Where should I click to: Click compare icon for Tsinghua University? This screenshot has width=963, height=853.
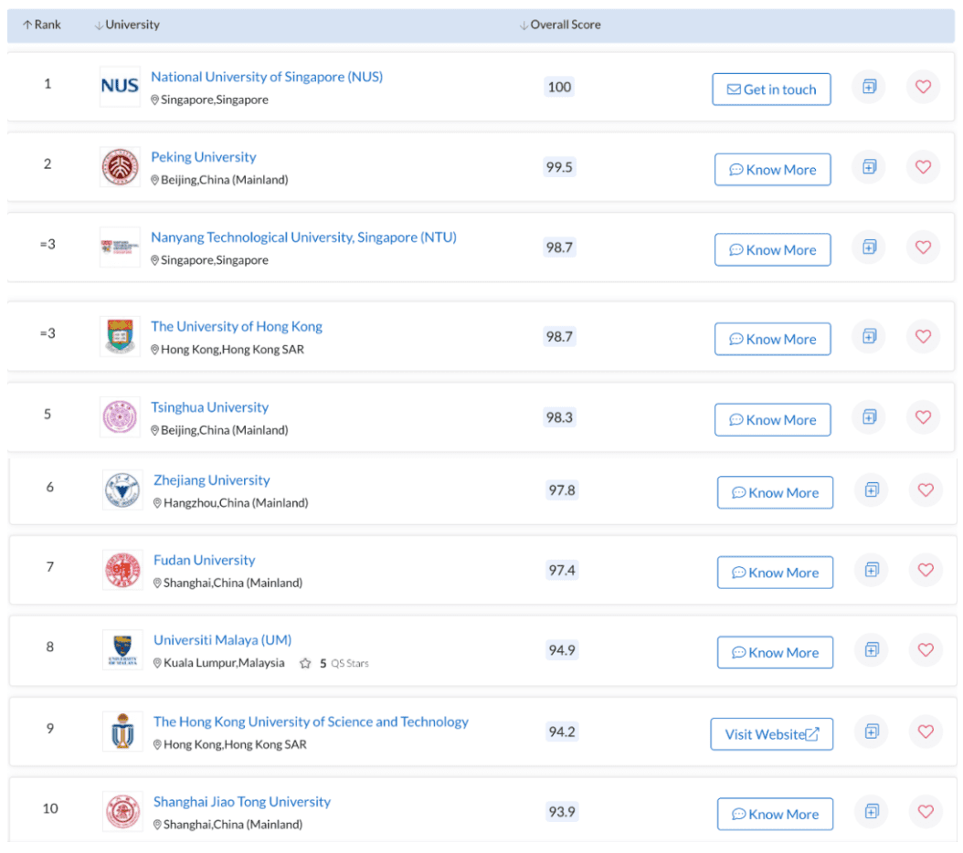point(869,417)
